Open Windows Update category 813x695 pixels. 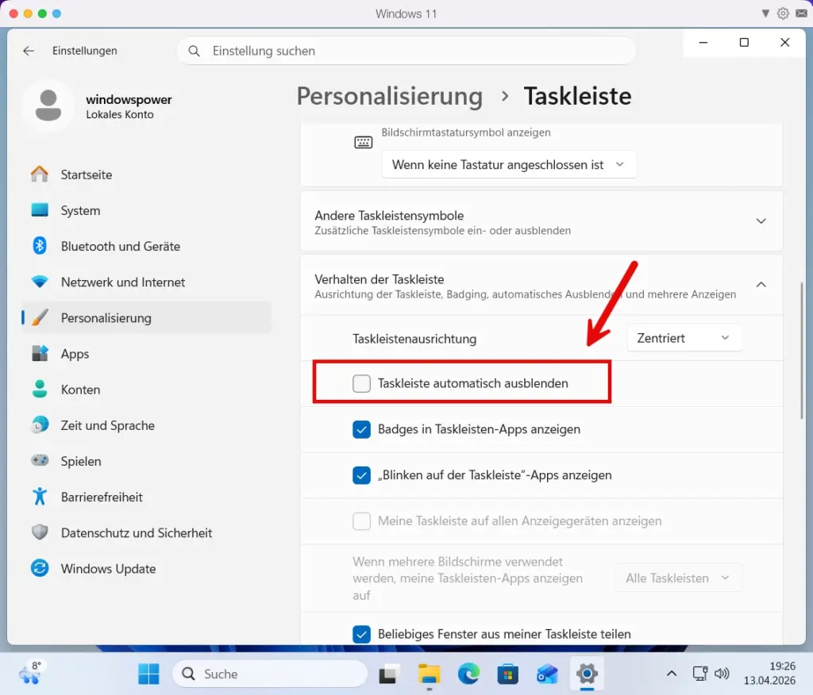(x=147, y=569)
